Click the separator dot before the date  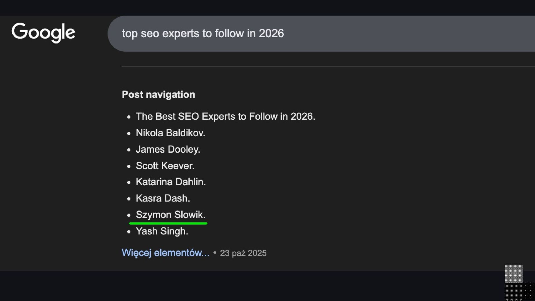215,253
